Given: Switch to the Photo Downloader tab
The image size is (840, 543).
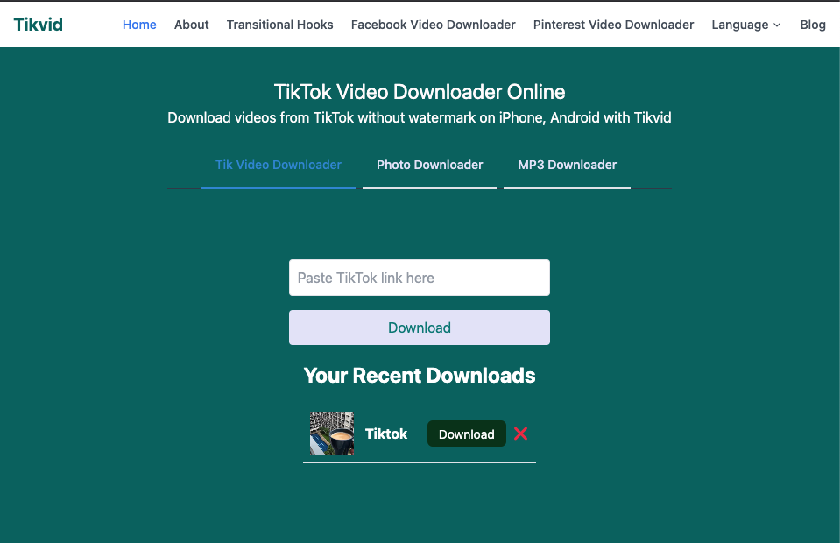Looking at the screenshot, I should pyautogui.click(x=430, y=165).
